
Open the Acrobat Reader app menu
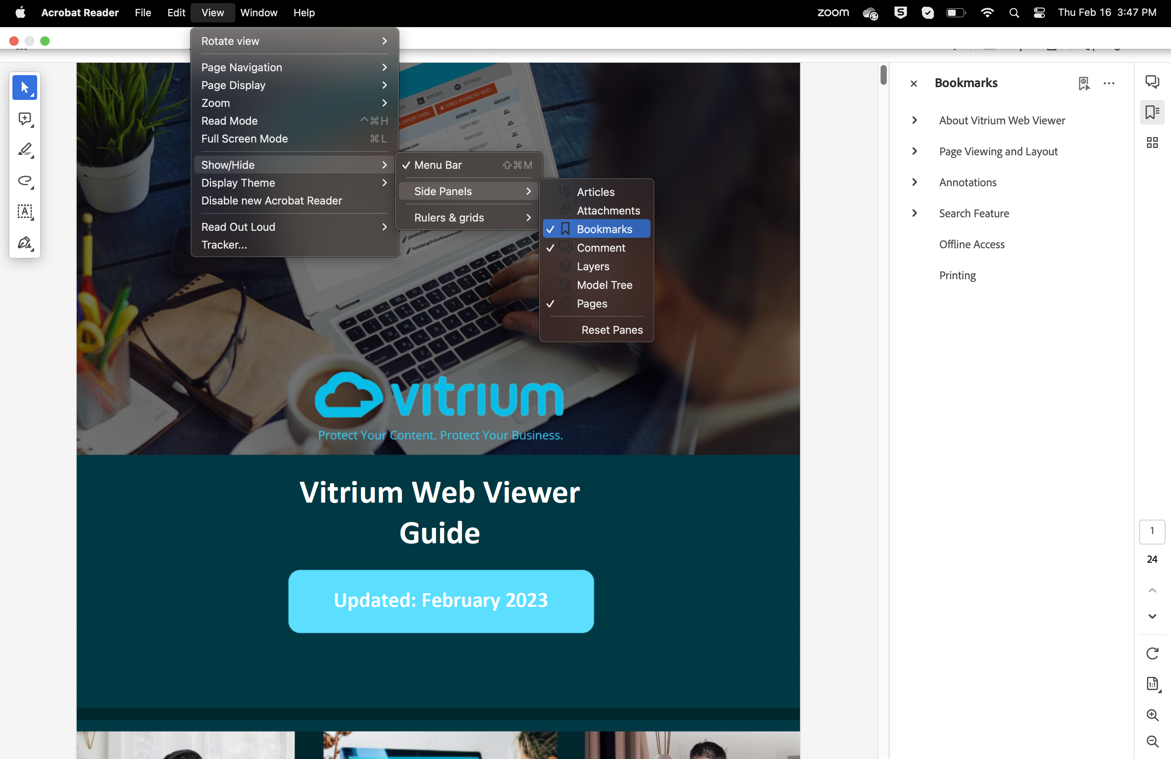[80, 13]
